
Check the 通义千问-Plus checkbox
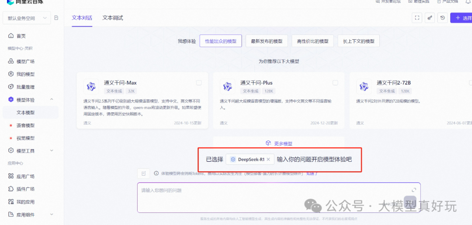(x=335, y=83)
